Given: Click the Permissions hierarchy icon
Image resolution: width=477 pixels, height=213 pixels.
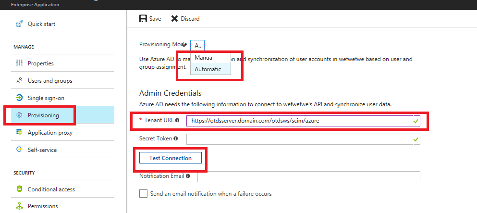Looking at the screenshot, I should coord(19,206).
